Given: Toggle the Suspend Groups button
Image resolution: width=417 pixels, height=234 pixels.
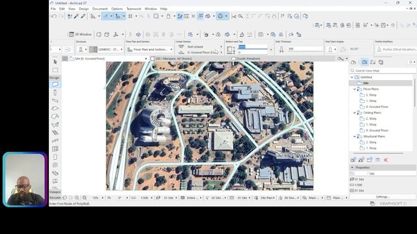Looking at the screenshot, I should (201, 16).
